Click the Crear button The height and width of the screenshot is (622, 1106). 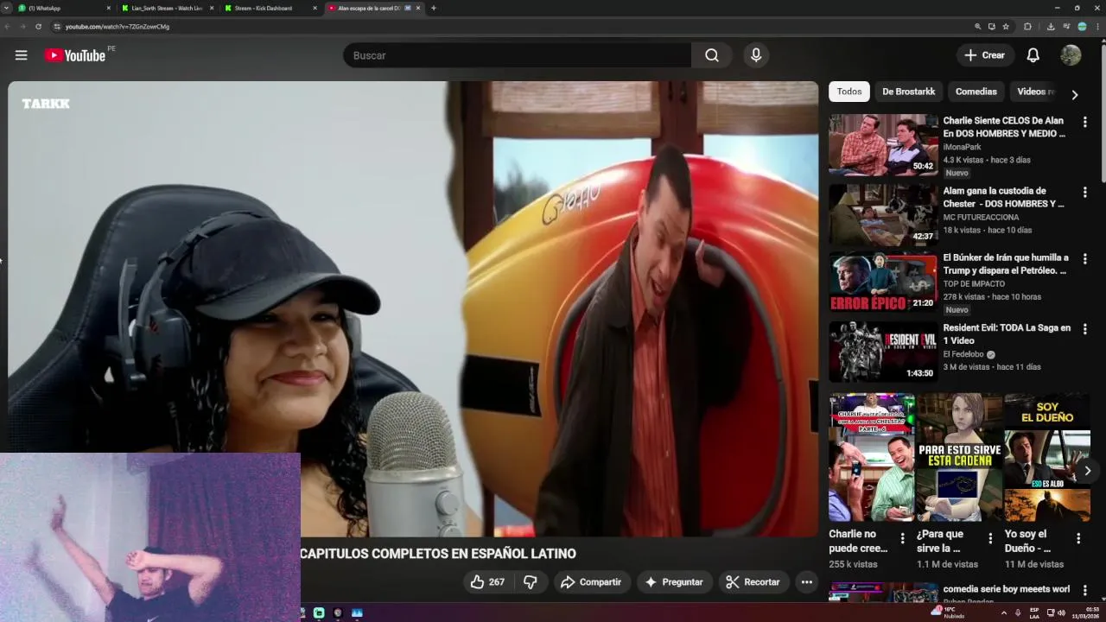pyautogui.click(x=985, y=55)
